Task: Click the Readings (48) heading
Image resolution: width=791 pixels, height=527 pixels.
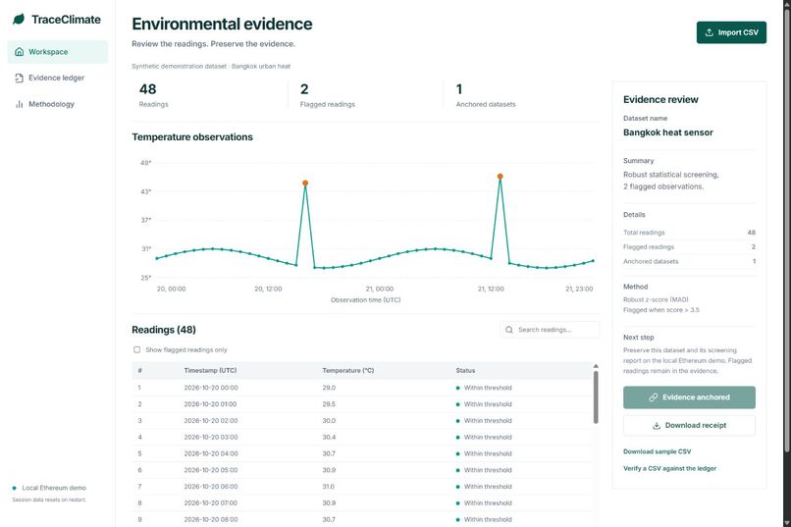Action: pos(164,330)
